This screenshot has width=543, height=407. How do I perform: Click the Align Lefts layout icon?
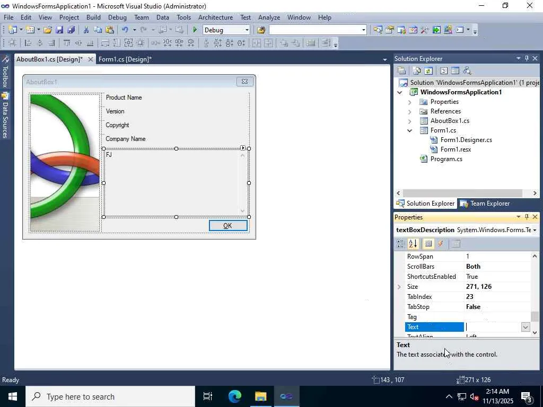(x=28, y=43)
